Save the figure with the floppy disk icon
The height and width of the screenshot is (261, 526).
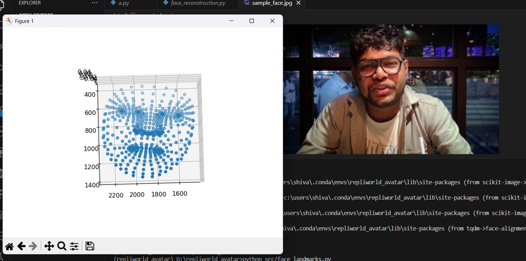click(x=90, y=246)
